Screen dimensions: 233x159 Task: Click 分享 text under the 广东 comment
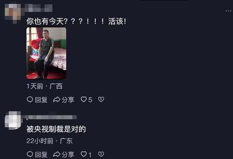[x=68, y=155]
